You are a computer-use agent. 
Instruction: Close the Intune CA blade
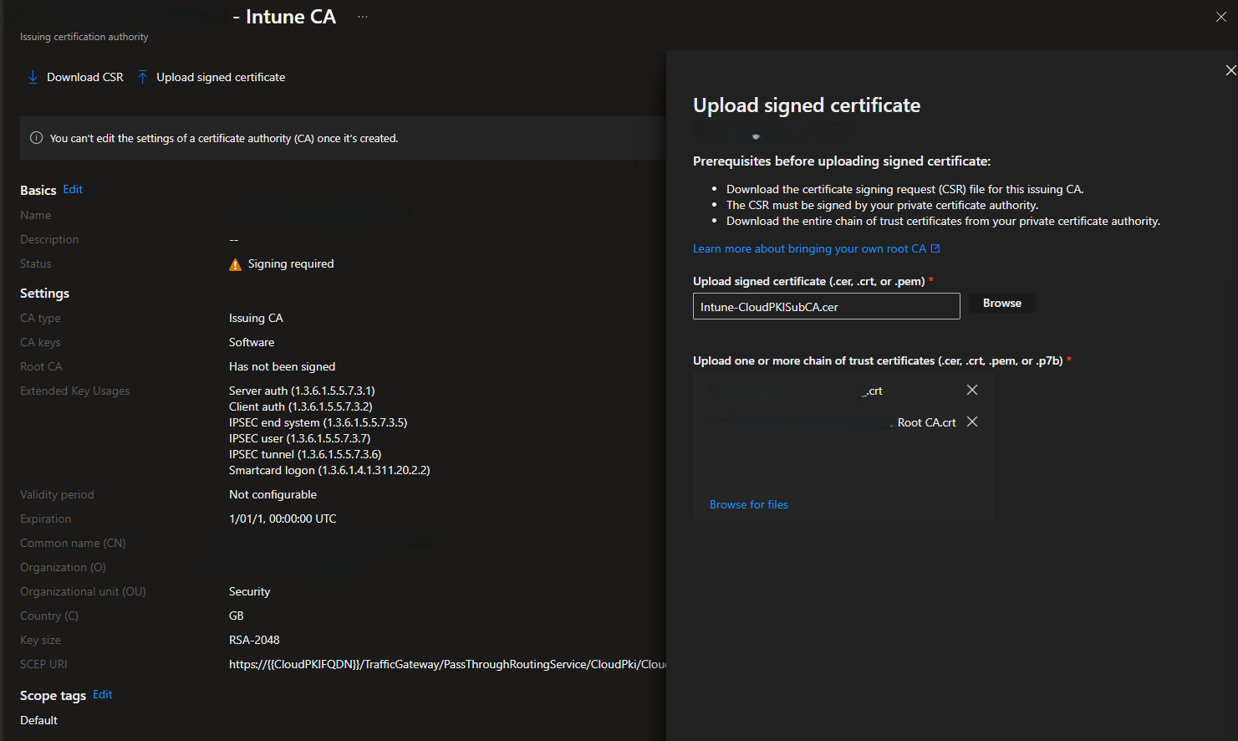[1220, 17]
